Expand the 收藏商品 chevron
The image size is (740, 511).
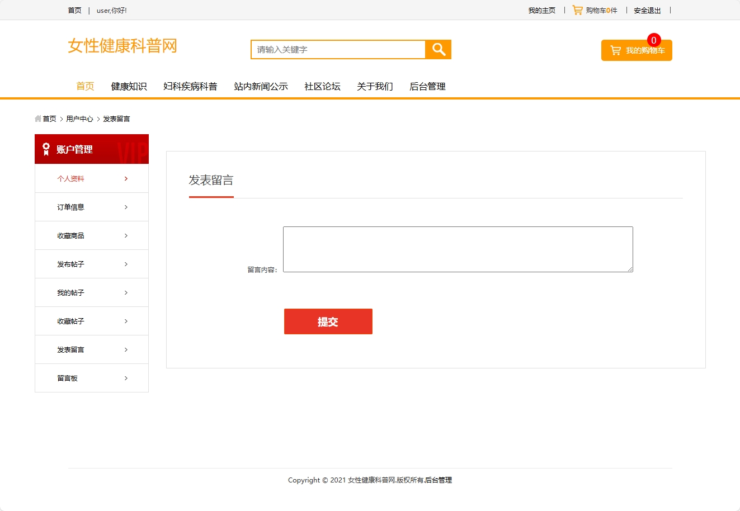pyautogui.click(x=126, y=235)
